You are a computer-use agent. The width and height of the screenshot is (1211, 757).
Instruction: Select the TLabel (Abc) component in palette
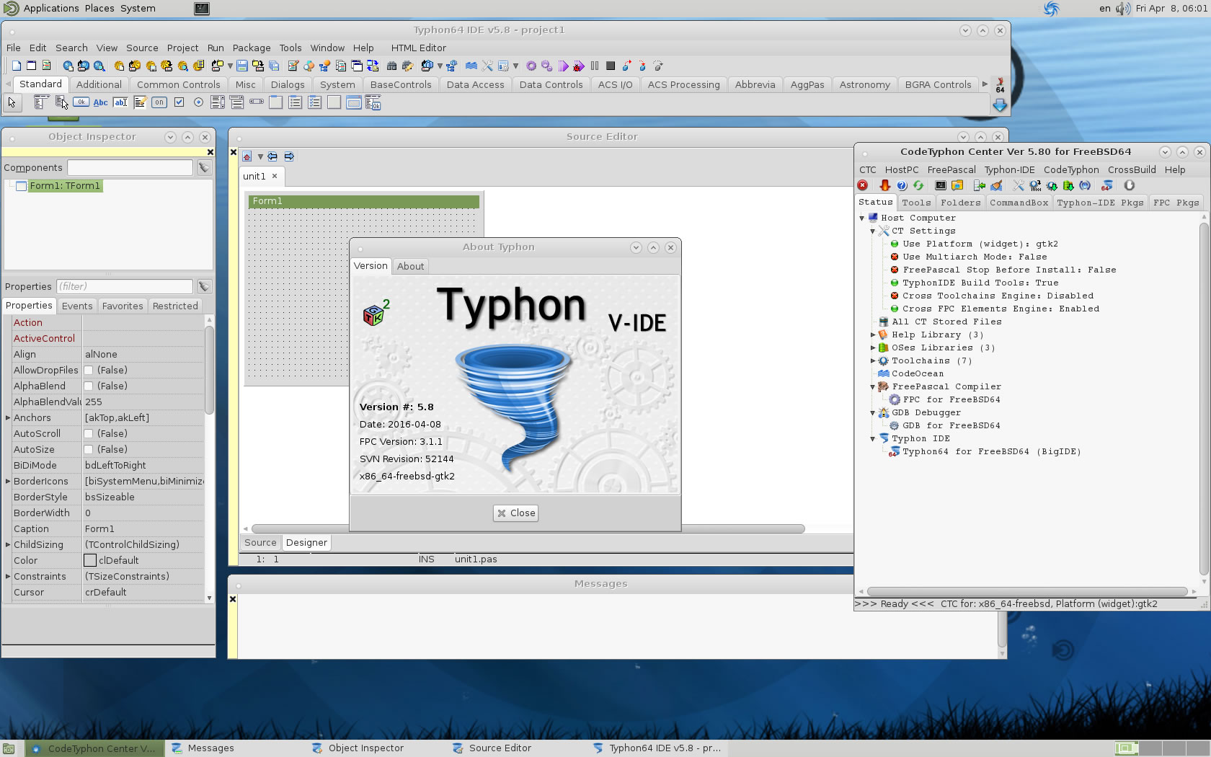[101, 102]
